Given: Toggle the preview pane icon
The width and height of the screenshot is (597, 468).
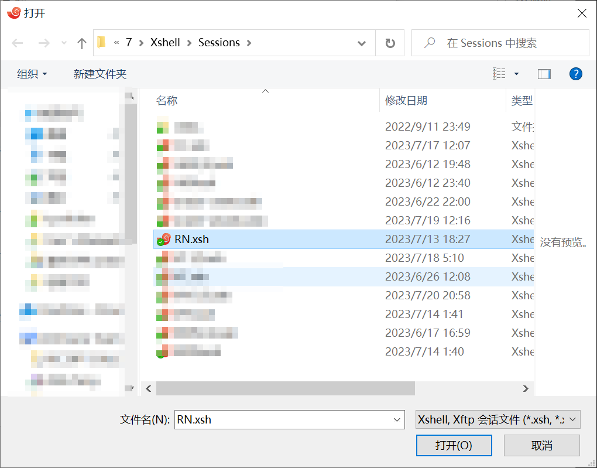Looking at the screenshot, I should [544, 74].
